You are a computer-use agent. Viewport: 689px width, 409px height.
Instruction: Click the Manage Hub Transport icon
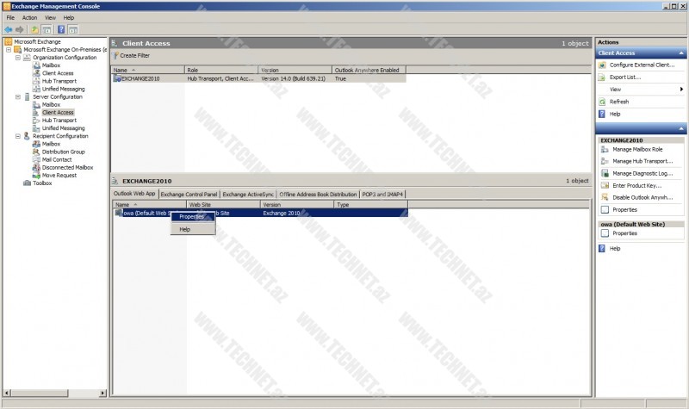pos(605,161)
